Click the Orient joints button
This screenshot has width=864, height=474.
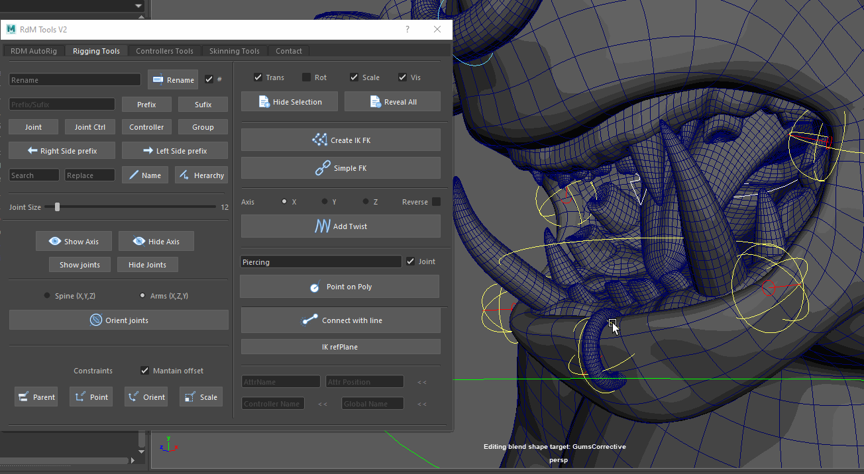coord(119,320)
